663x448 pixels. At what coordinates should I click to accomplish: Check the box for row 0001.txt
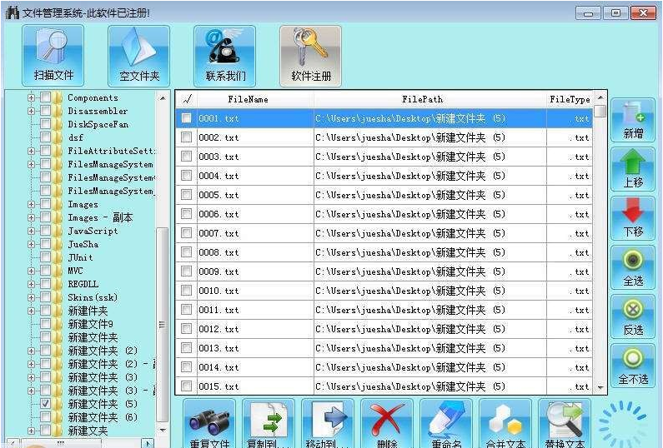tap(186, 118)
